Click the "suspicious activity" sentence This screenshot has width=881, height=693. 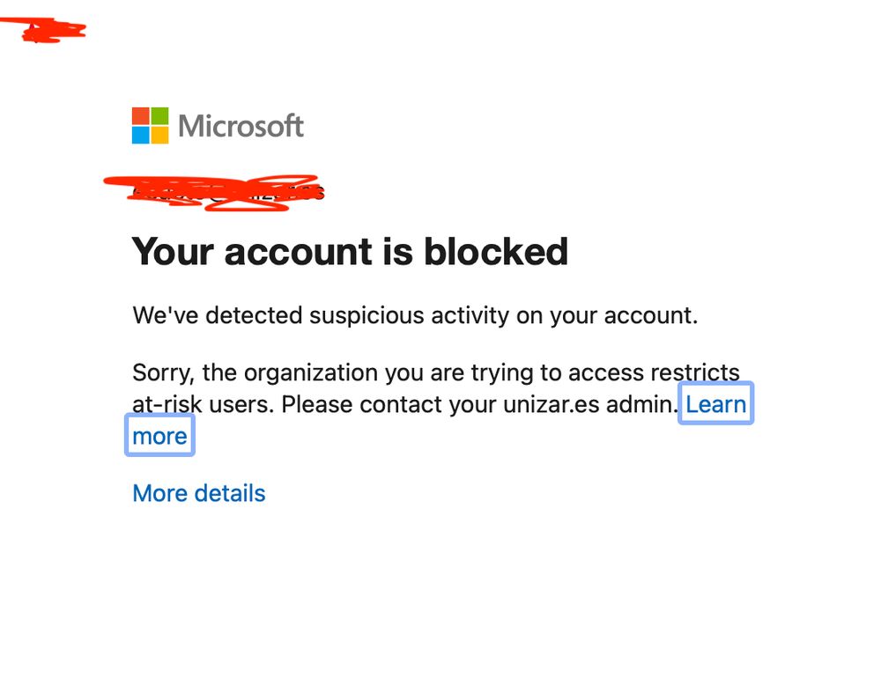point(414,315)
